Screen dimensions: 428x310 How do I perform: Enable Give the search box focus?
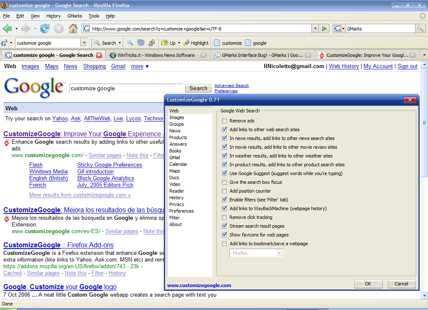tap(224, 182)
